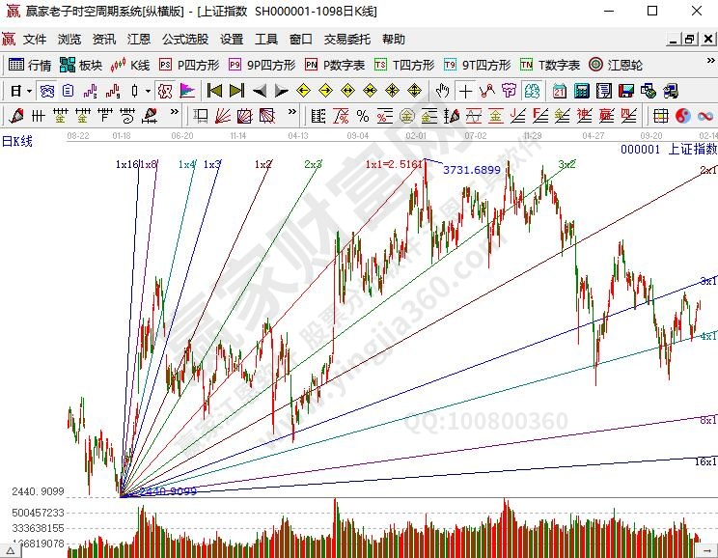Toggle the colored flag indicator button

[187, 91]
